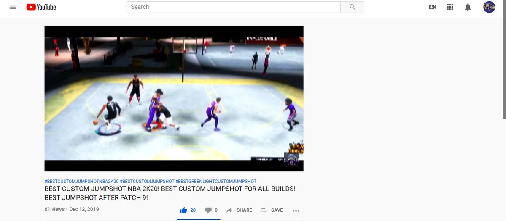
Task: Click the magnifying glass search button
Action: [353, 7]
